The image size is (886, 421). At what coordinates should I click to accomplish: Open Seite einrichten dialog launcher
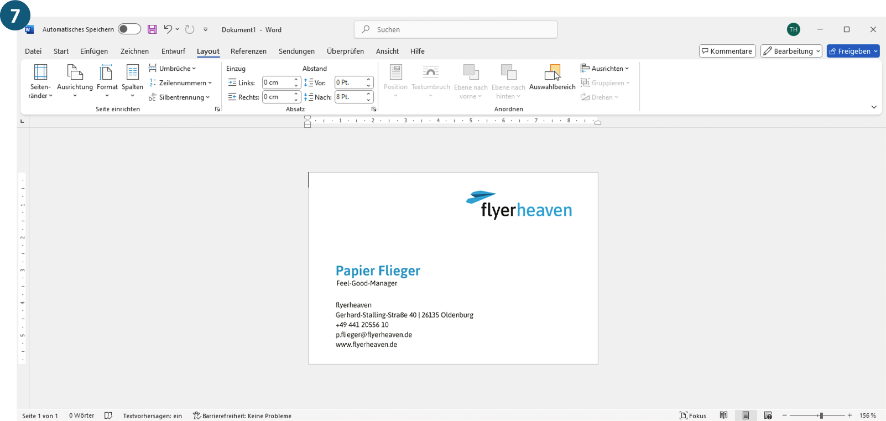pyautogui.click(x=217, y=110)
